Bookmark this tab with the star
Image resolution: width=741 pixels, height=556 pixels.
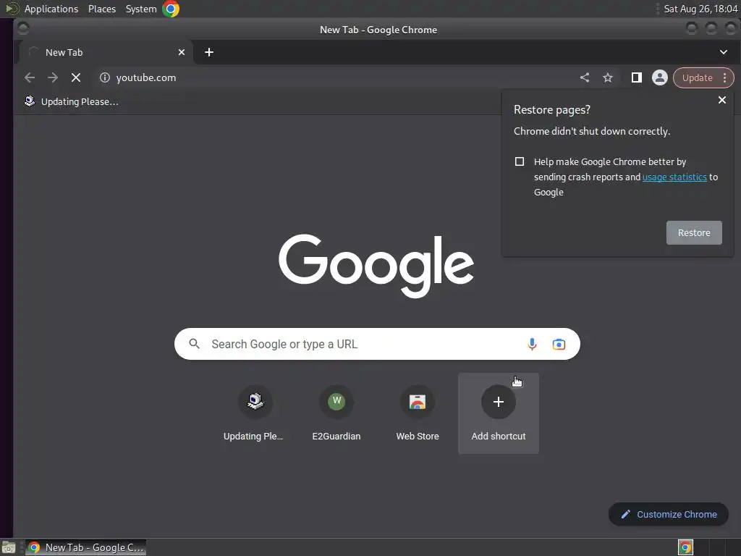pyautogui.click(x=608, y=77)
